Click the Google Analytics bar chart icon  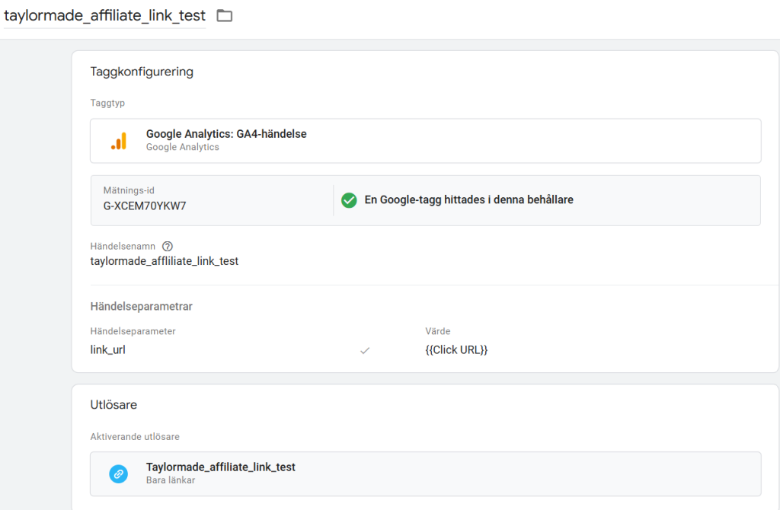119,141
